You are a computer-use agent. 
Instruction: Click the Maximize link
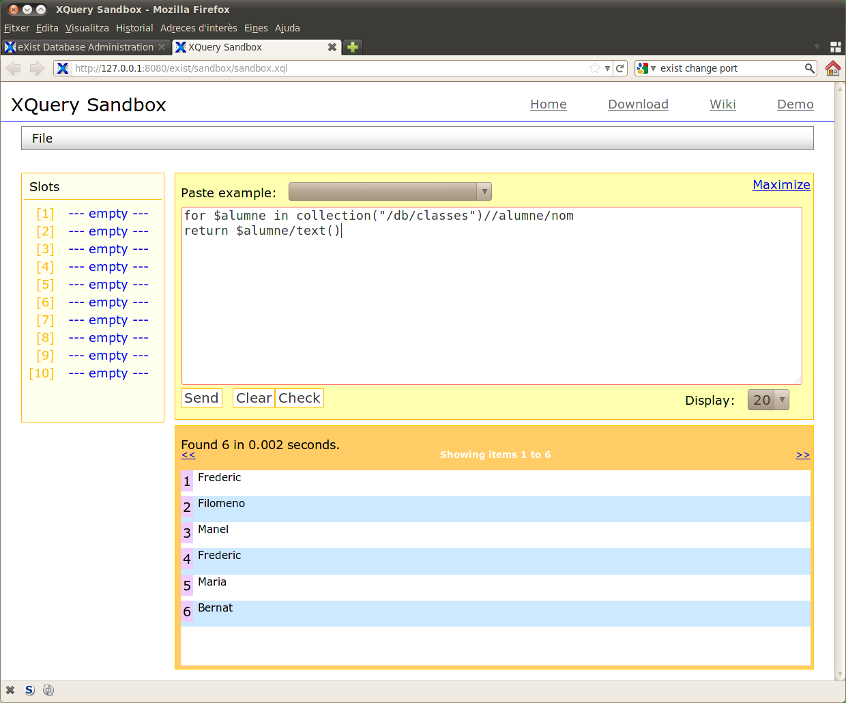[781, 185]
